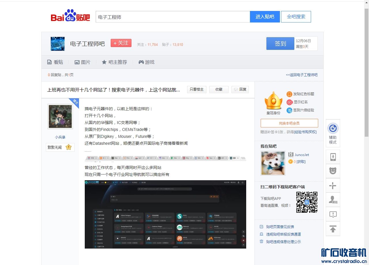The height and width of the screenshot is (265, 369).
Task: Click the 全吧搜索 button
Action: click(296, 17)
